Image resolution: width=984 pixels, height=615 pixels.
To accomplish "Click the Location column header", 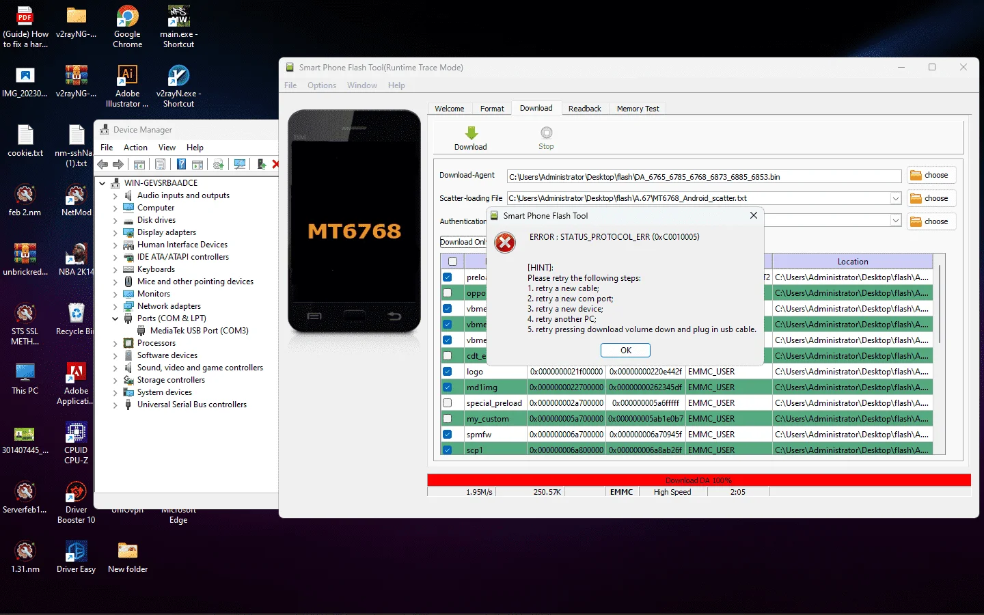I will 853,261.
